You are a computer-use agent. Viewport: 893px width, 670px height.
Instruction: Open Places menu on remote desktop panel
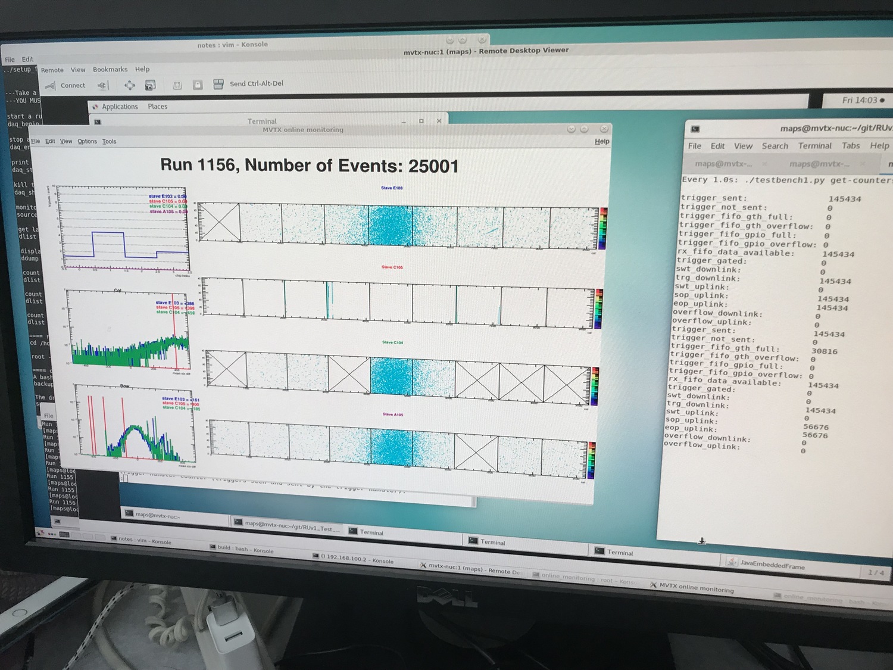(158, 107)
